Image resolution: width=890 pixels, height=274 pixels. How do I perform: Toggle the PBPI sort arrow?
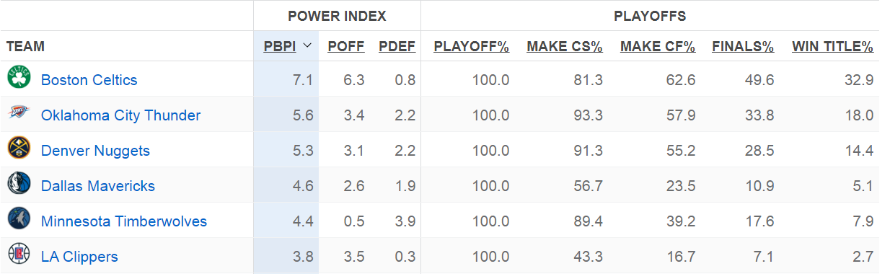pos(308,46)
